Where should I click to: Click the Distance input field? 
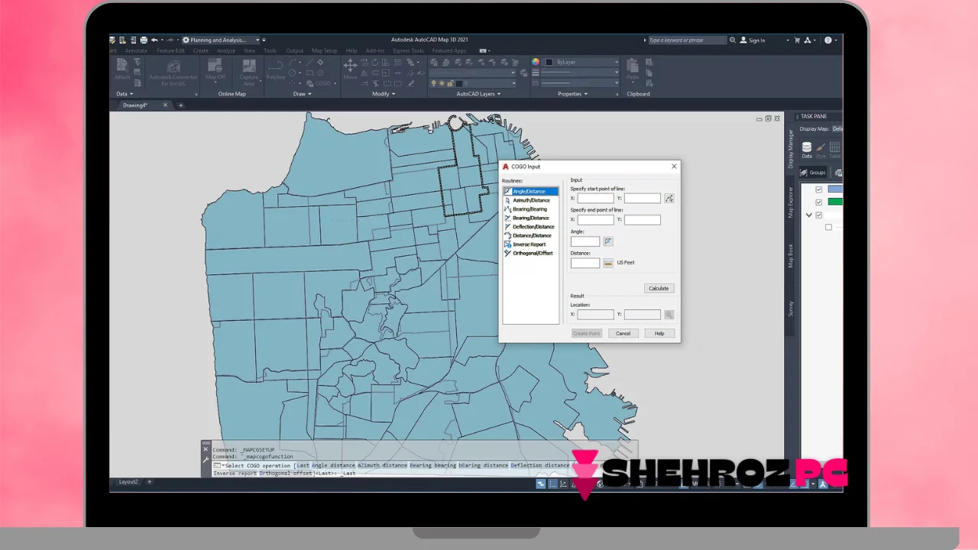[x=585, y=263]
